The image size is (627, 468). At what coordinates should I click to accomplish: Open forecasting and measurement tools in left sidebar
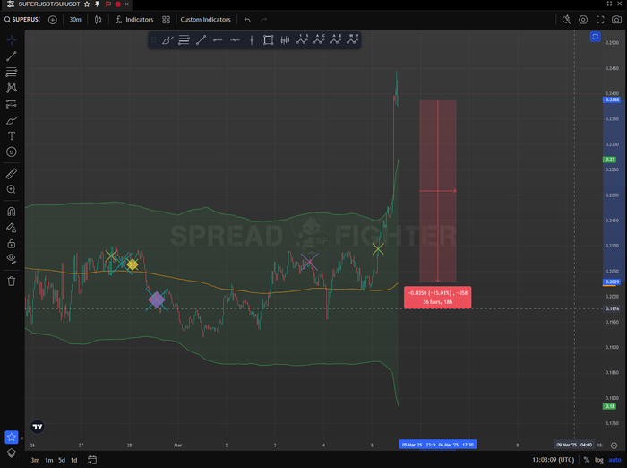coord(12,105)
